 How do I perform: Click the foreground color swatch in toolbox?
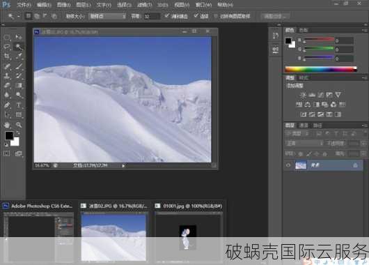[9, 135]
